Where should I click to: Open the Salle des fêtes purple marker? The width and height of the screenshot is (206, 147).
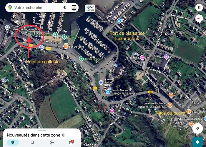[x=166, y=57]
